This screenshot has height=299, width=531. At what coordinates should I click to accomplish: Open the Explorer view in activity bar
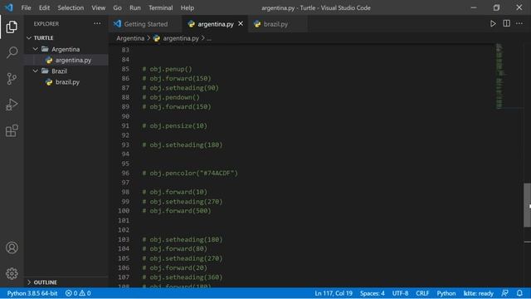click(12, 27)
